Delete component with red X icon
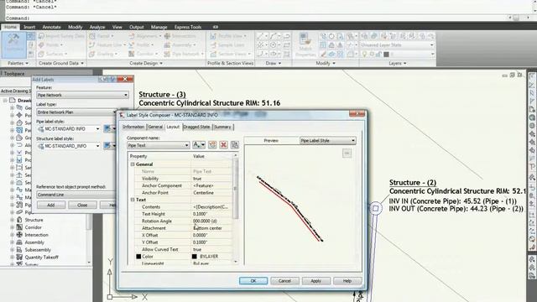 point(224,145)
